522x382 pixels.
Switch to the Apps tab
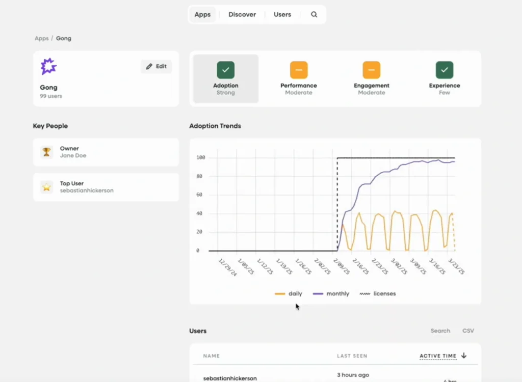coord(202,14)
